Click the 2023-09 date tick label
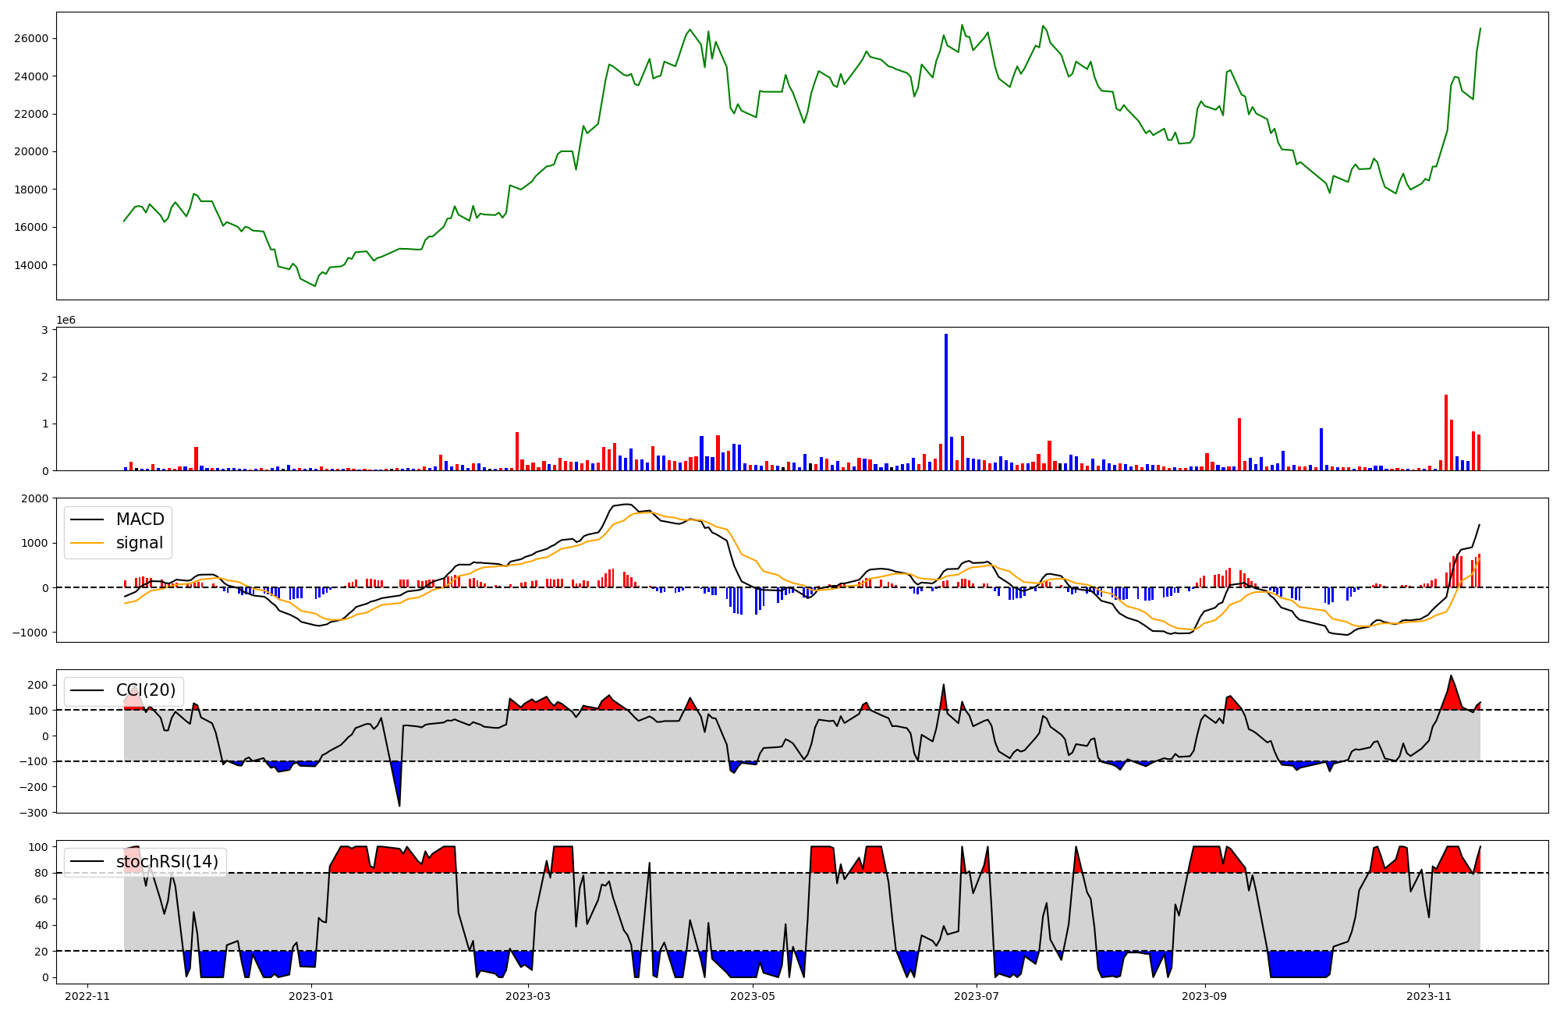 (x=1204, y=996)
